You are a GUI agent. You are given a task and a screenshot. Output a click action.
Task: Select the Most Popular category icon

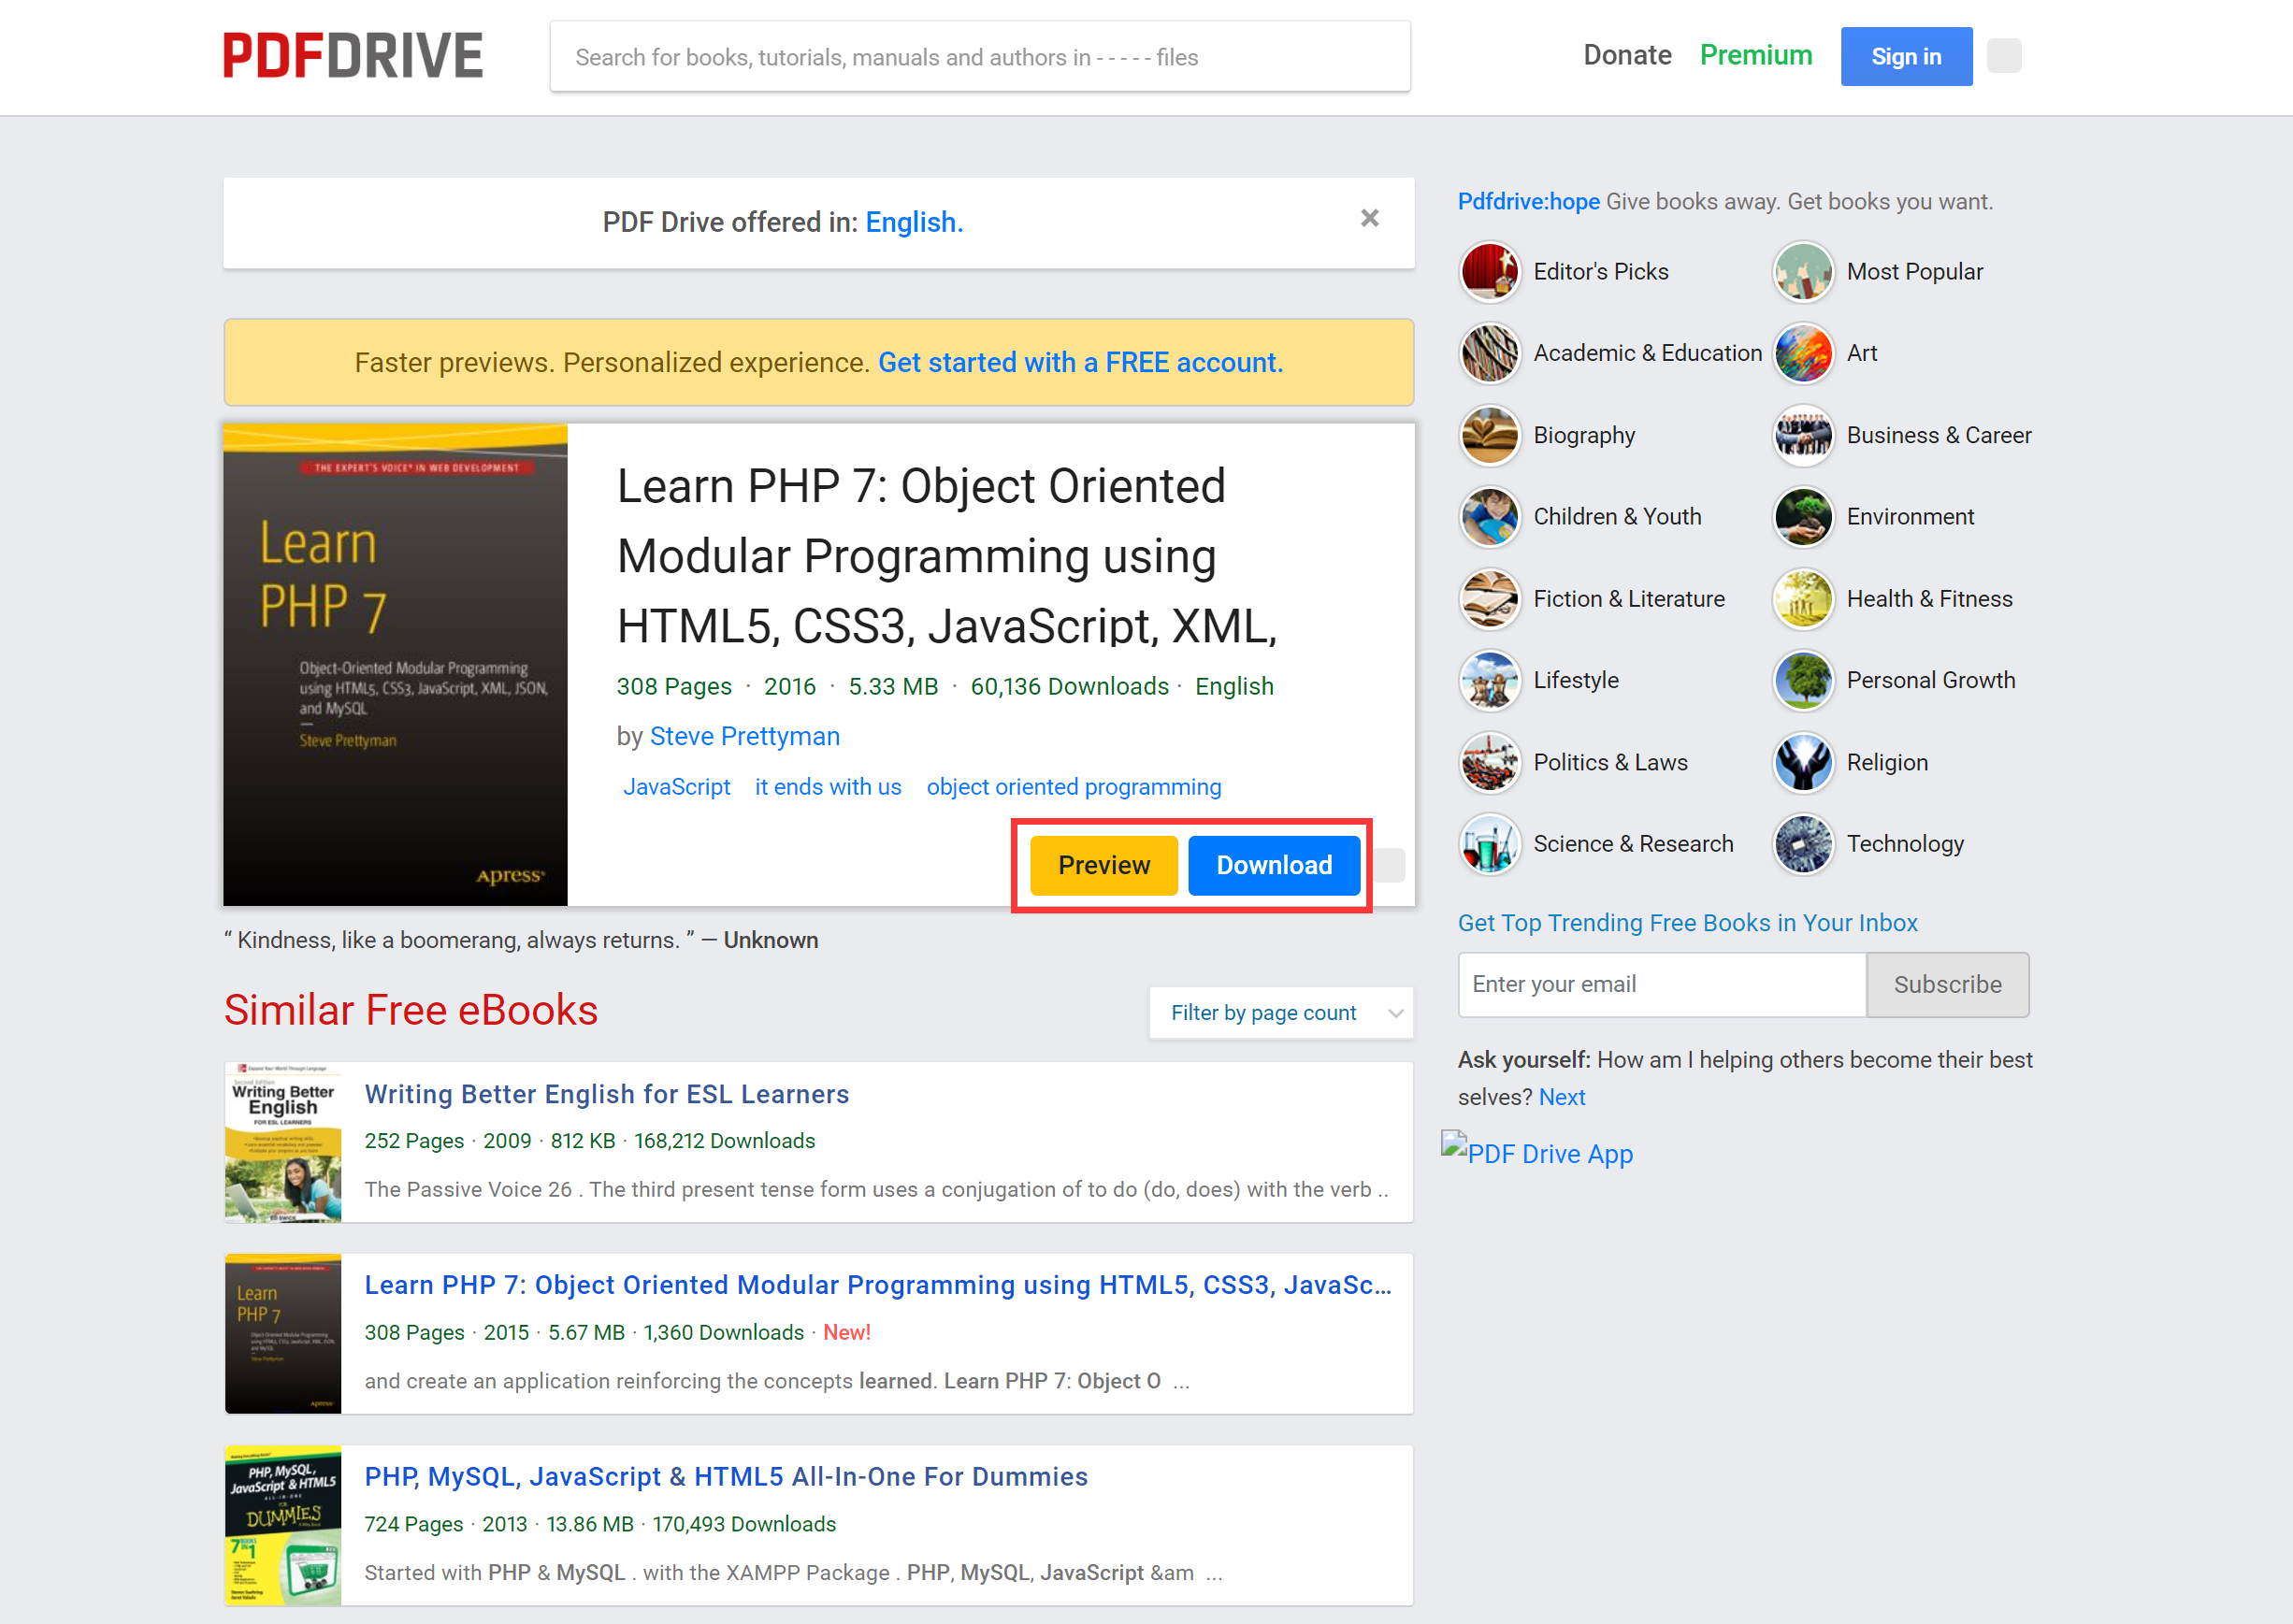pos(1802,271)
